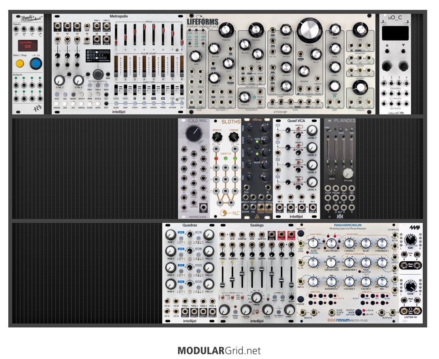Click the down arrow button on uO_C
The height and width of the screenshot is (359, 439).
(403, 51)
